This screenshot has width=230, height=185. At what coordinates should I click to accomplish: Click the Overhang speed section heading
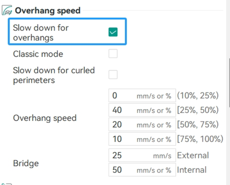tap(48, 11)
